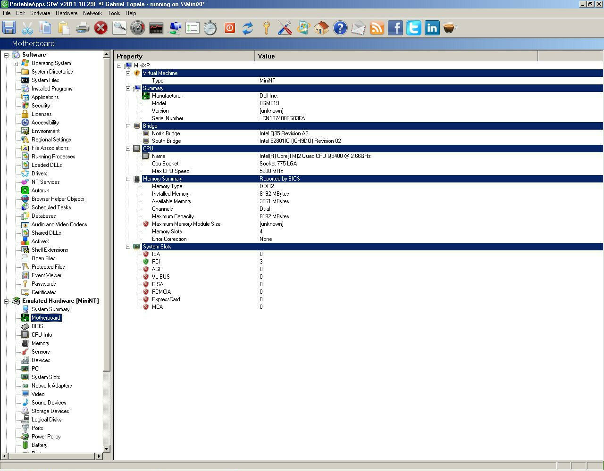Open the Help menu
Screen dimensions: 604x471
(x=131, y=13)
